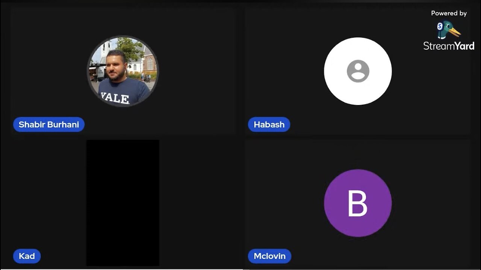This screenshot has height=270, width=481.
Task: Click the Powered by text
Action: 449,13
